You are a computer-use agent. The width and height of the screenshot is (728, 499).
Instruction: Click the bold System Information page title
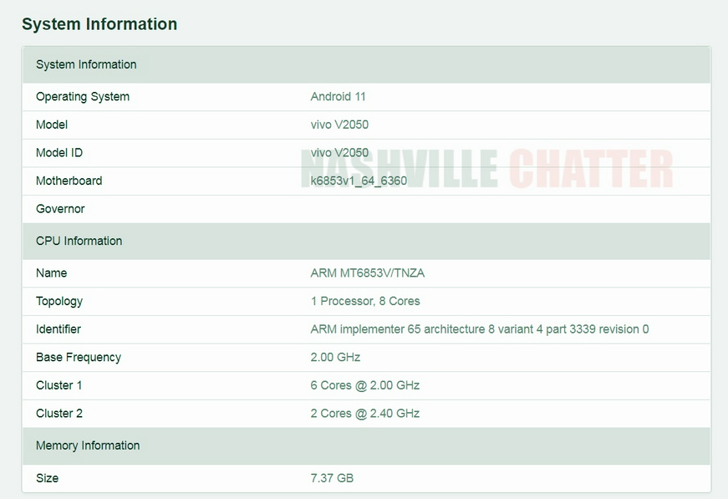(x=99, y=24)
